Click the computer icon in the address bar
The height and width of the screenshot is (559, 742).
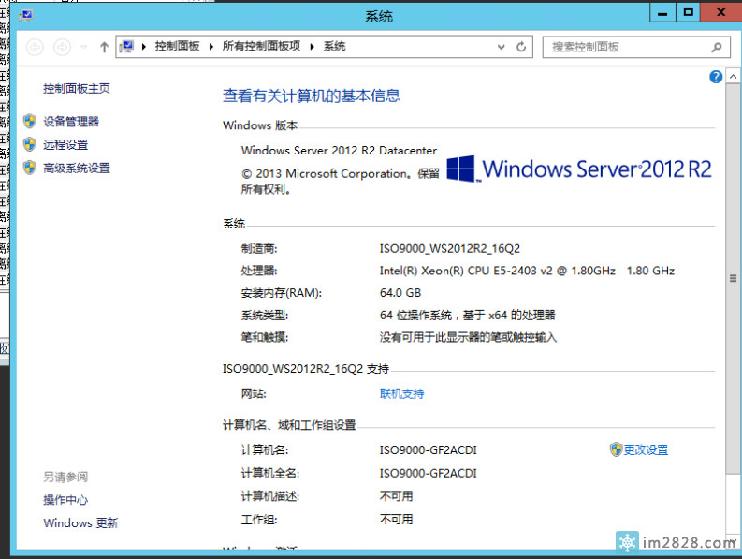click(127, 47)
